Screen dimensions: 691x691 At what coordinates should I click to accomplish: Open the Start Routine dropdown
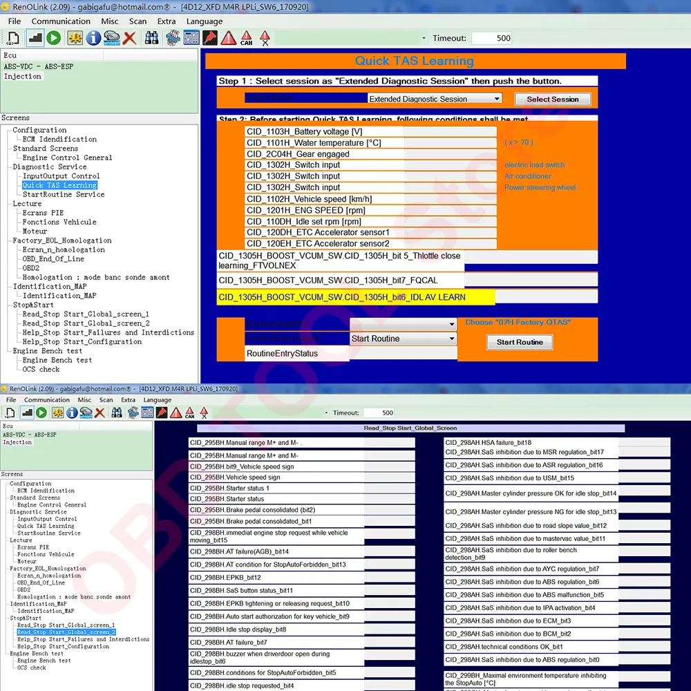pos(404,339)
